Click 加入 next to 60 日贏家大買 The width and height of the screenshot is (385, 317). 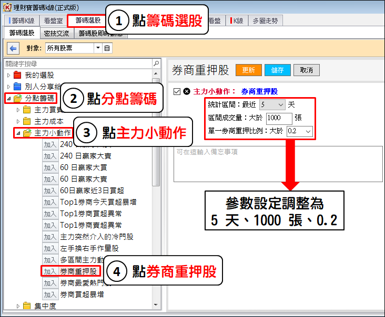(x=50, y=168)
